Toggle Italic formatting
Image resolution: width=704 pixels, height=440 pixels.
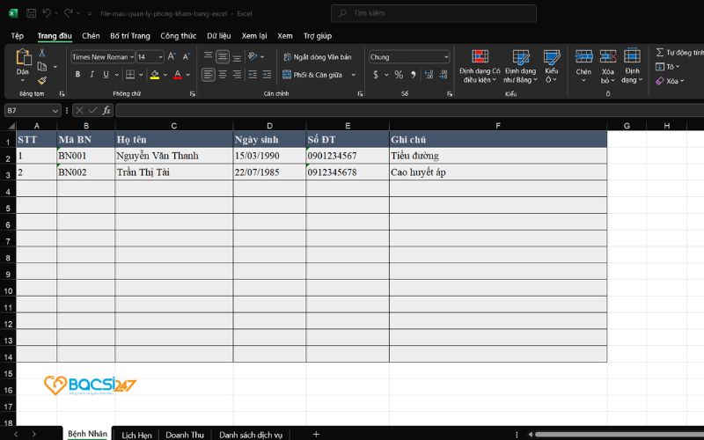(x=92, y=75)
